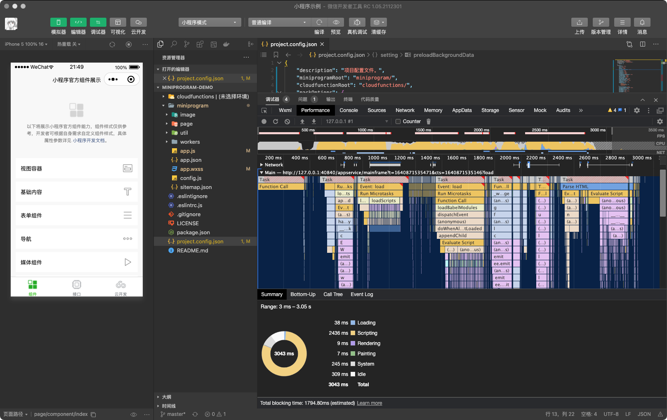The height and width of the screenshot is (420, 667).
Task: Click the search icon in sidebar
Action: pyautogui.click(x=174, y=44)
